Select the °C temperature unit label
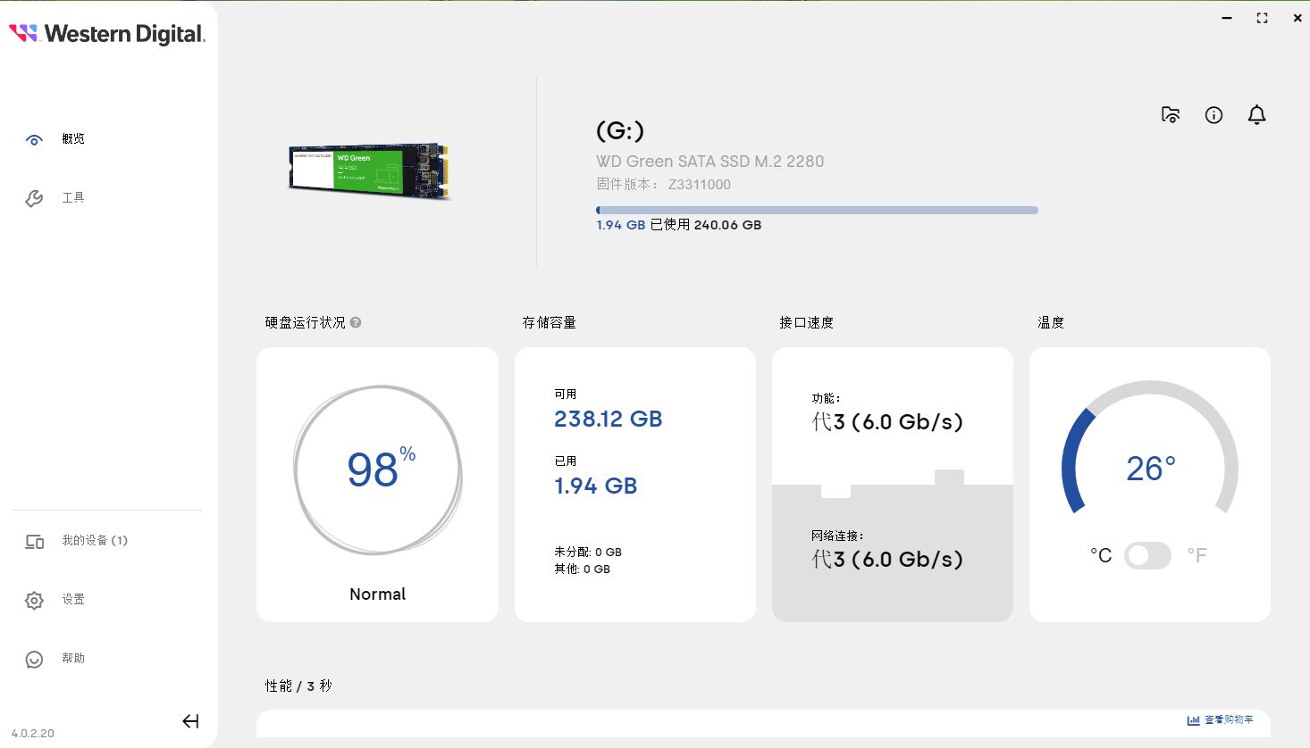1310x748 pixels. tap(1101, 555)
